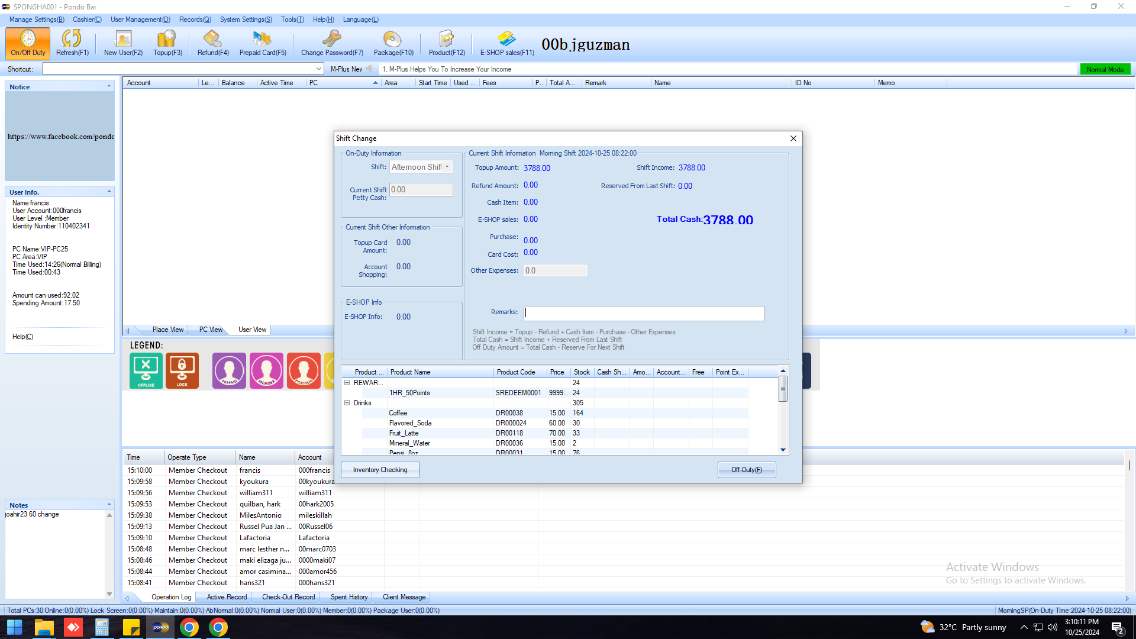Collapse the REWAR... product group
Viewport: 1136px width, 639px height.
click(347, 383)
